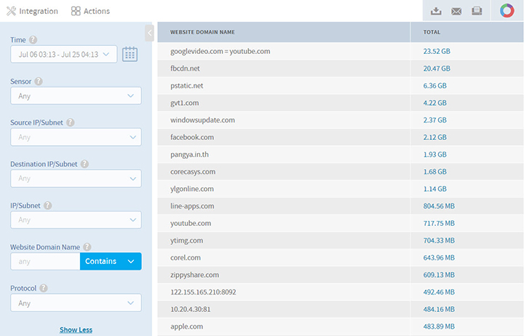The width and height of the screenshot is (524, 336).
Task: Click help icon next to Sensor
Action: coord(39,82)
